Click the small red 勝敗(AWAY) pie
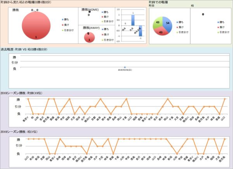 [89, 37]
